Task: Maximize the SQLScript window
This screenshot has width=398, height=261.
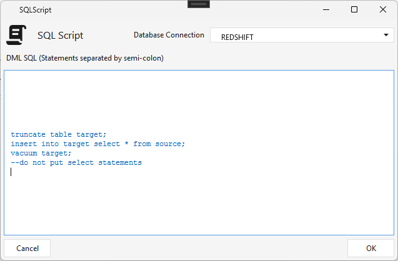Action: pyautogui.click(x=354, y=9)
